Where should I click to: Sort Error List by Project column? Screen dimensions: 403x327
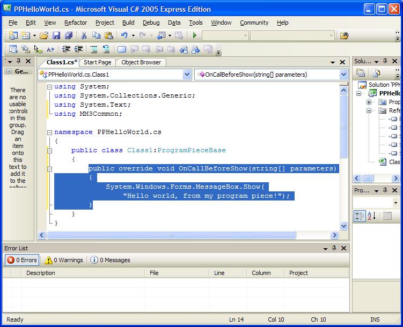point(317,273)
